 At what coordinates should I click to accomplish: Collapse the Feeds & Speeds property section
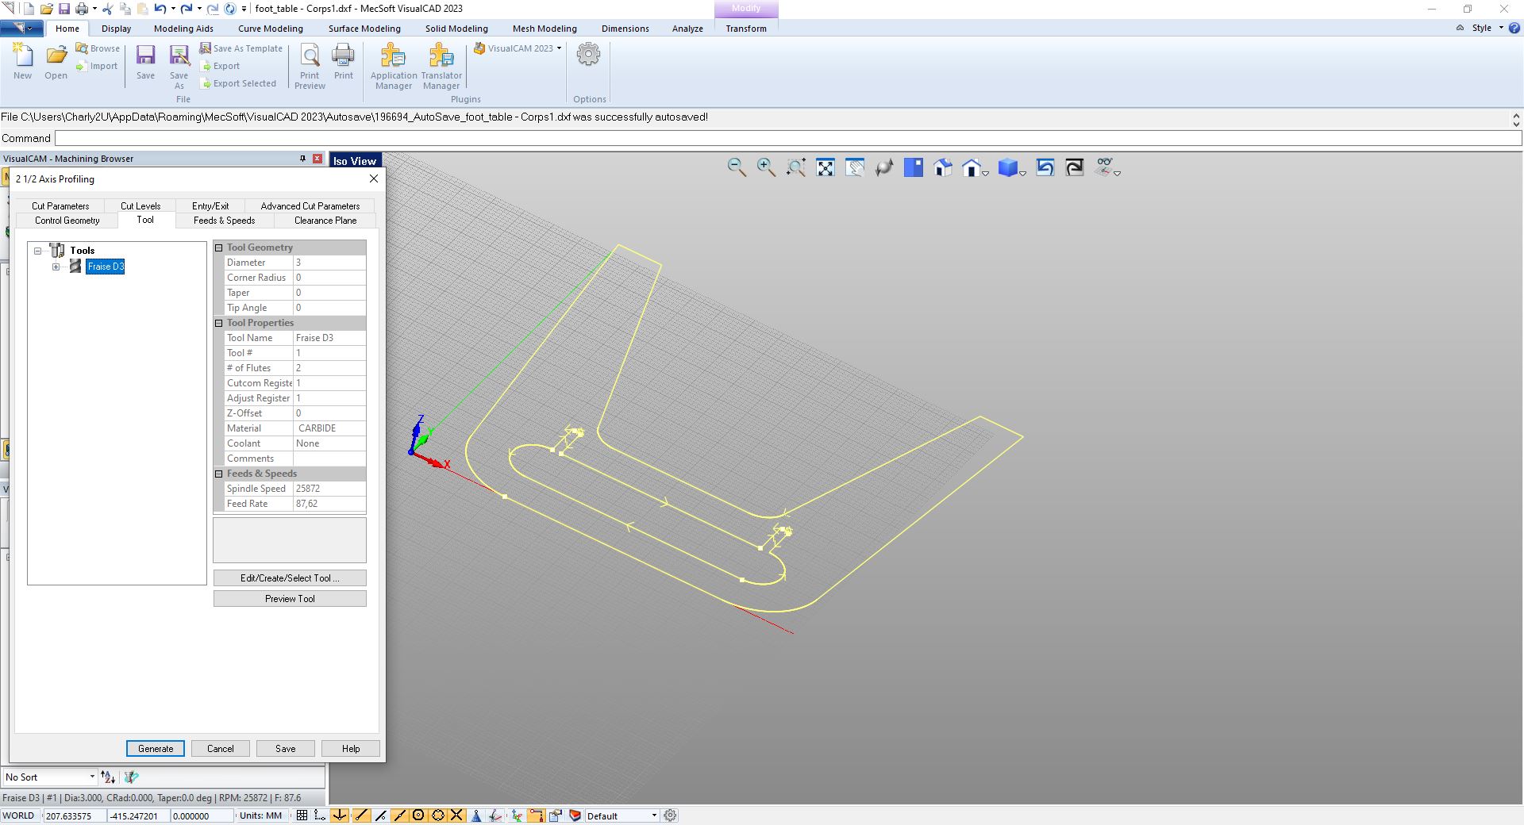pyautogui.click(x=219, y=474)
